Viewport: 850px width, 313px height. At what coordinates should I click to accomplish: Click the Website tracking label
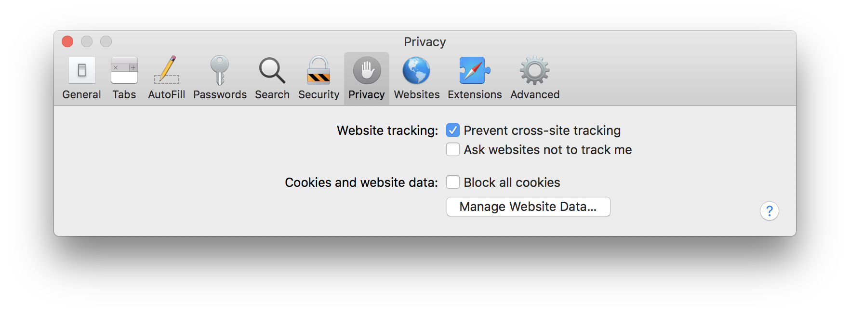(386, 130)
